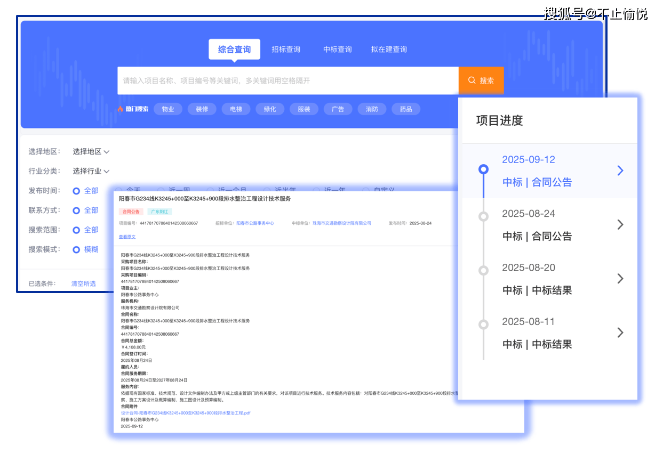Viewport: 663px width, 454px height.
Task: Select 全部 radio for 发布时间
Action: (x=77, y=191)
